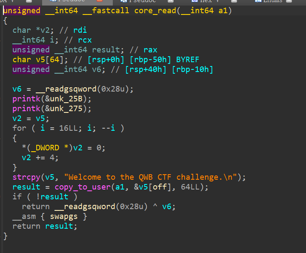
Task: Click the &unk_25B printk argument
Action: click(x=63, y=99)
